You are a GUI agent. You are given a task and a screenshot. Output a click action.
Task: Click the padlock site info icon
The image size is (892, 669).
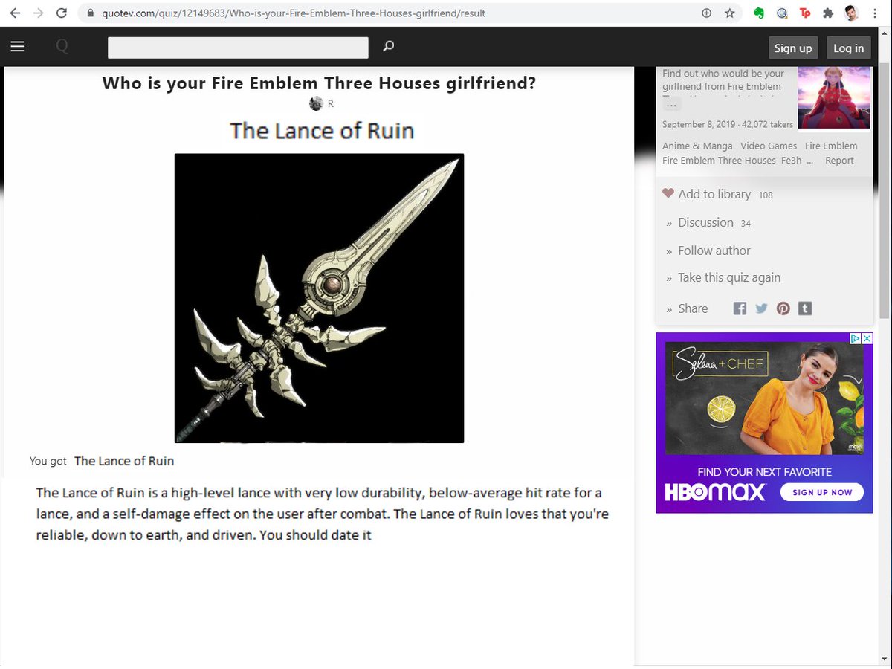(x=91, y=13)
